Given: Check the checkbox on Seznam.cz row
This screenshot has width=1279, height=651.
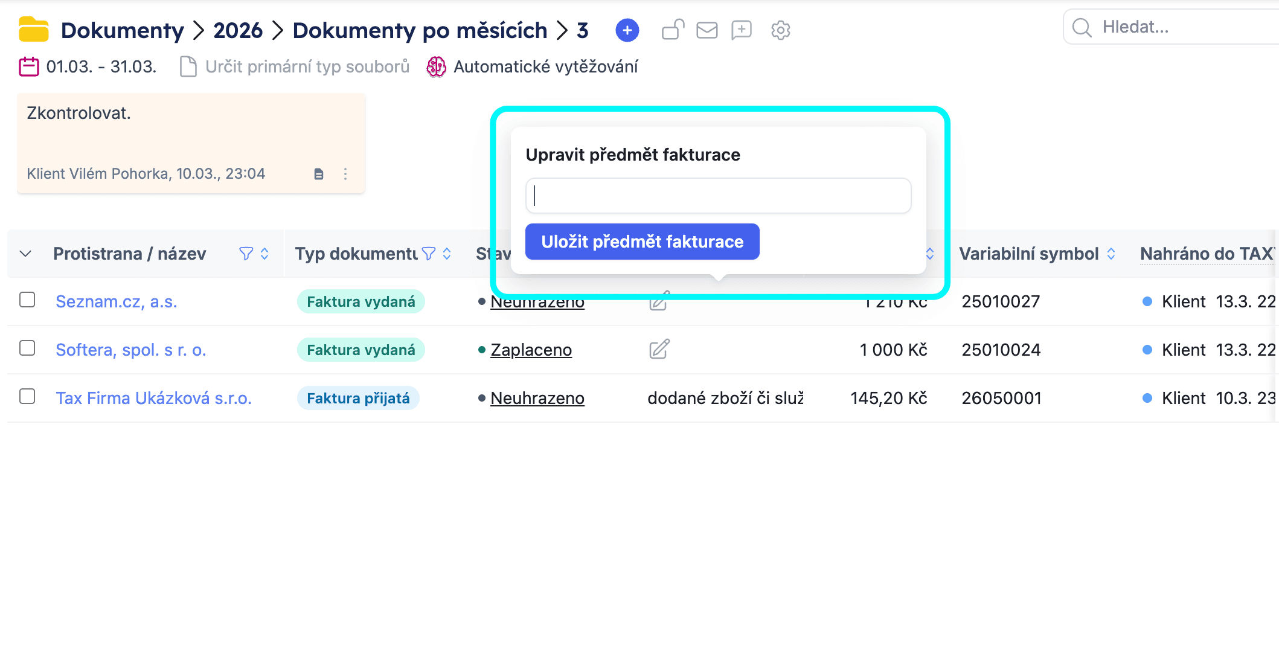Looking at the screenshot, I should click(27, 299).
